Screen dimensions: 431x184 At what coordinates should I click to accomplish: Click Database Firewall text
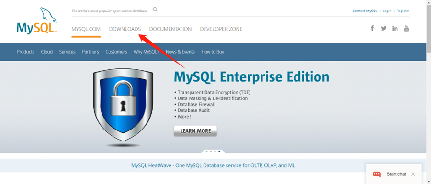196,105
